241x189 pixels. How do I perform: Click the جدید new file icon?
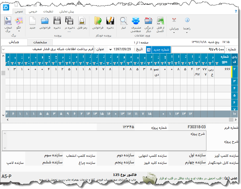pyautogui.click(x=33, y=21)
